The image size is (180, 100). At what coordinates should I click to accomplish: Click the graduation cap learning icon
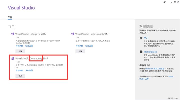(141, 38)
